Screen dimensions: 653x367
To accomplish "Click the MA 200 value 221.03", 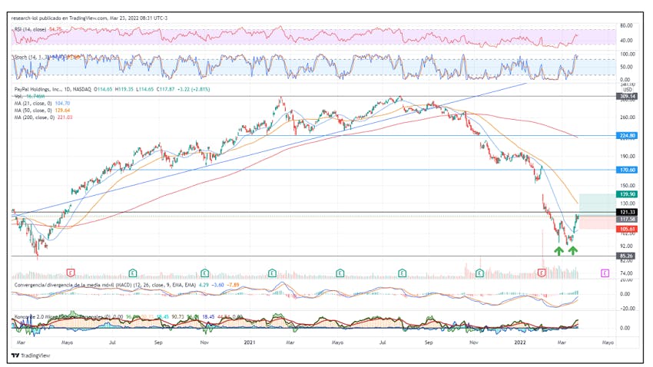I will pos(65,117).
